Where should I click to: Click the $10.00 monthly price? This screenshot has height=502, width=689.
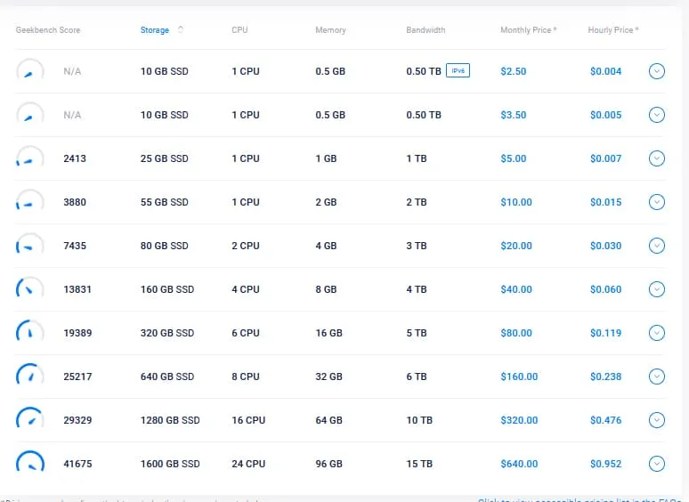[x=516, y=202]
